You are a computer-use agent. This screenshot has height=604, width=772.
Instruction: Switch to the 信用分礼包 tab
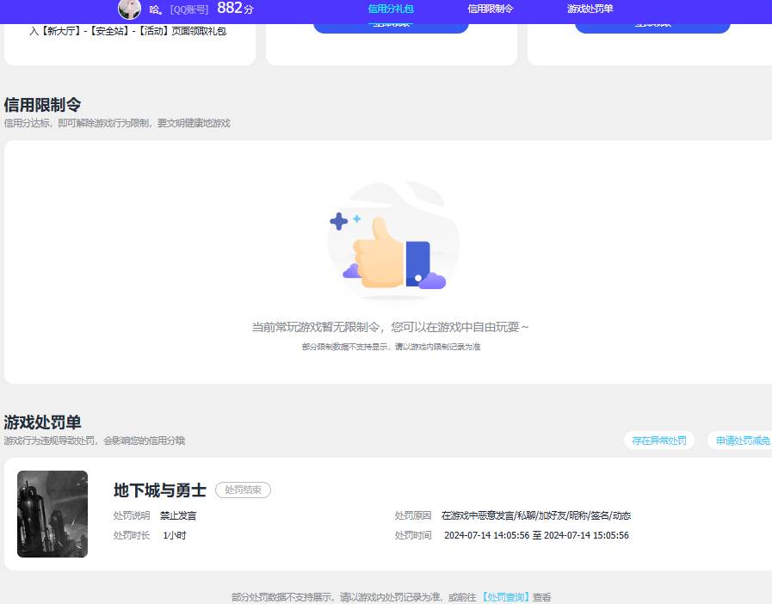point(391,9)
